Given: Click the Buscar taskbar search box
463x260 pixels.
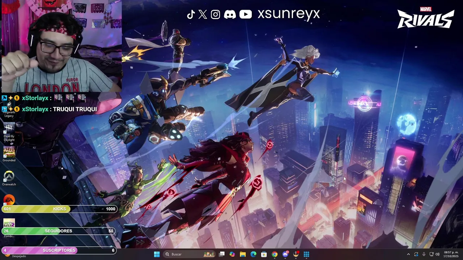Looking at the screenshot, I should (x=188, y=254).
